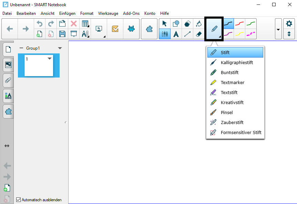297x204 pixels.
Task: Select the Fill bucket tool
Action: 198,23
